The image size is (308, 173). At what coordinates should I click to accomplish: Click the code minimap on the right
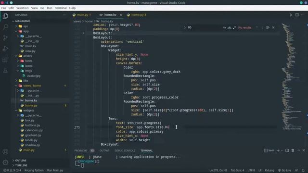click(x=292, y=76)
